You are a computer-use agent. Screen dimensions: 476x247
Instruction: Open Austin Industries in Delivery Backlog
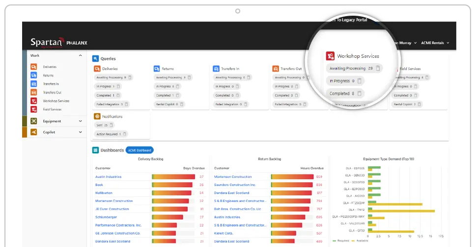(109, 177)
